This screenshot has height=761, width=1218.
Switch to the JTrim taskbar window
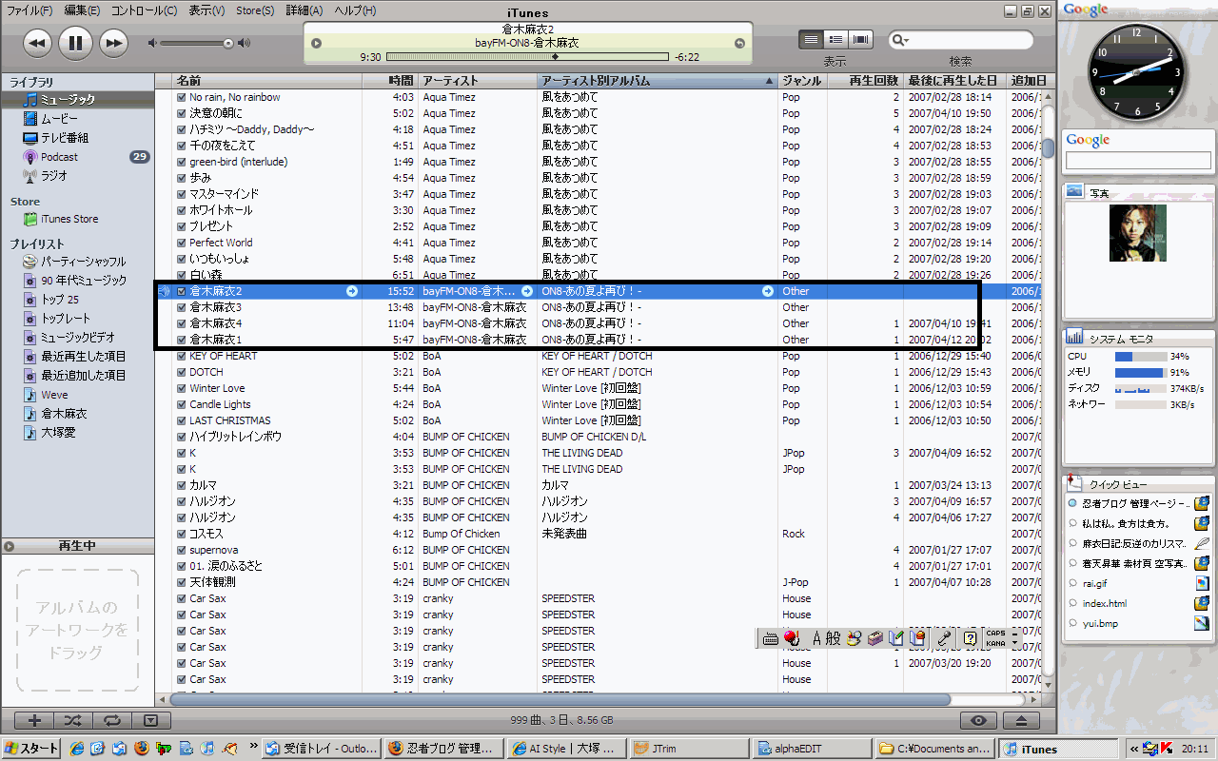687,749
